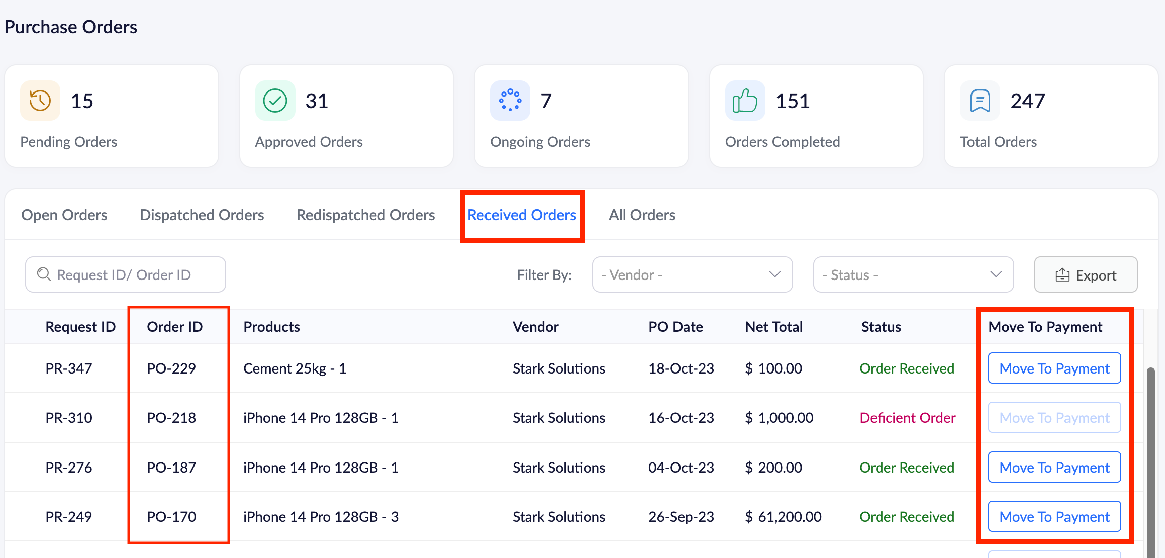This screenshot has height=558, width=1165.
Task: Click the Approved Orders checkmark icon
Action: 275,101
